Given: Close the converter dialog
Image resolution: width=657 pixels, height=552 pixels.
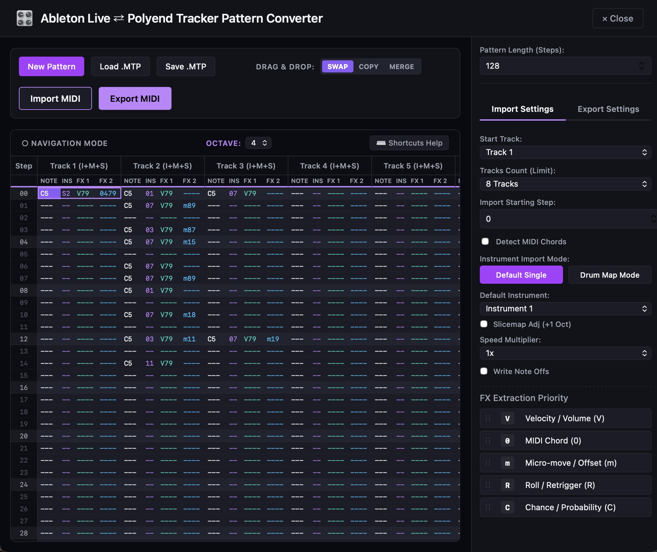Looking at the screenshot, I should [618, 18].
